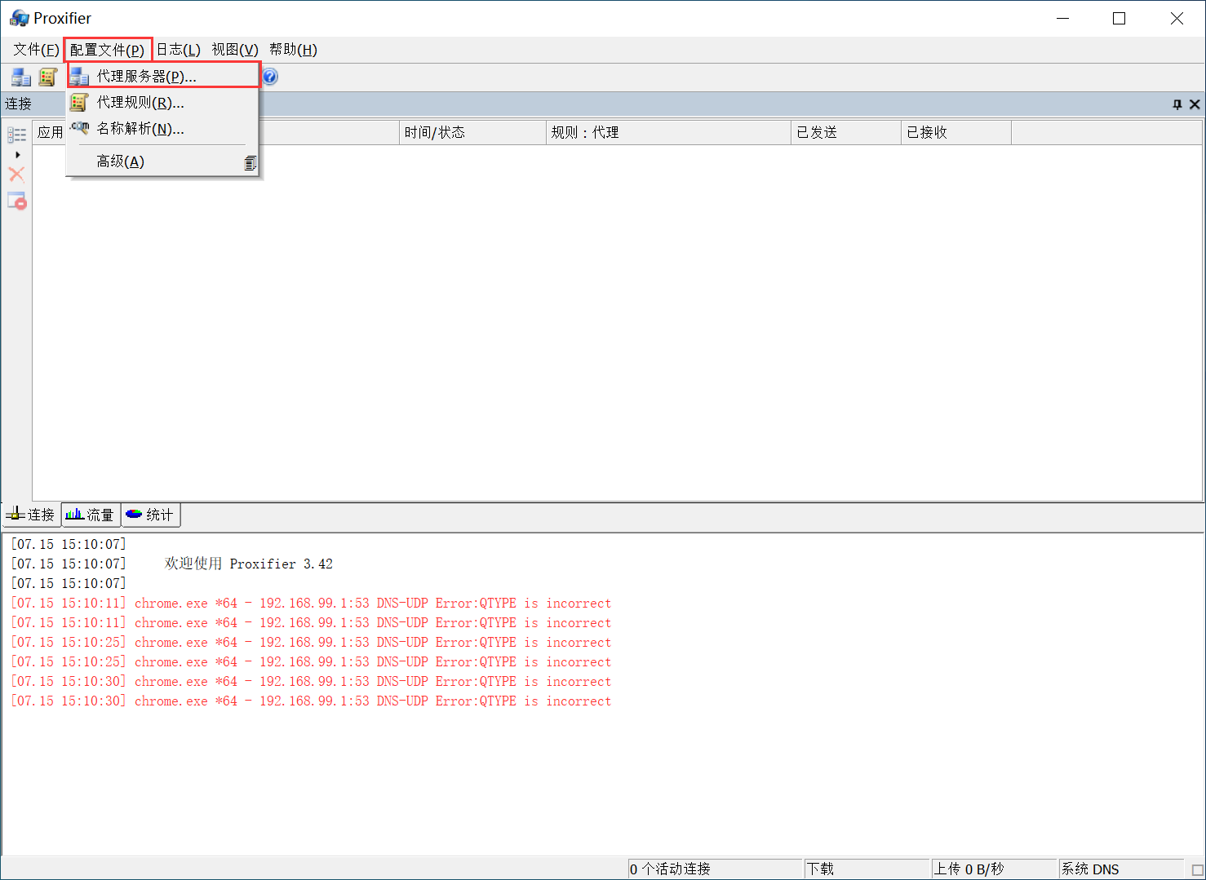Click the first red 15:10:11 chrome.exe error line
This screenshot has width=1206, height=880.
pos(311,603)
